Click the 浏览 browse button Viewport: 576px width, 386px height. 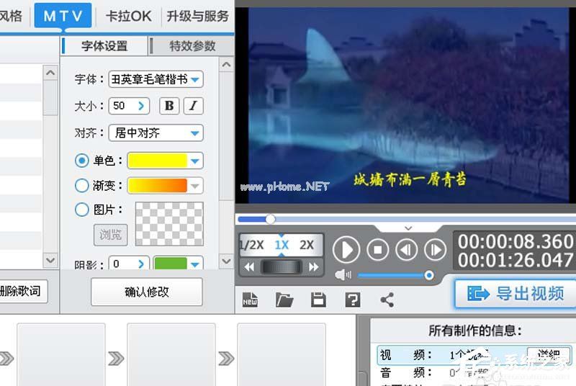click(x=111, y=234)
